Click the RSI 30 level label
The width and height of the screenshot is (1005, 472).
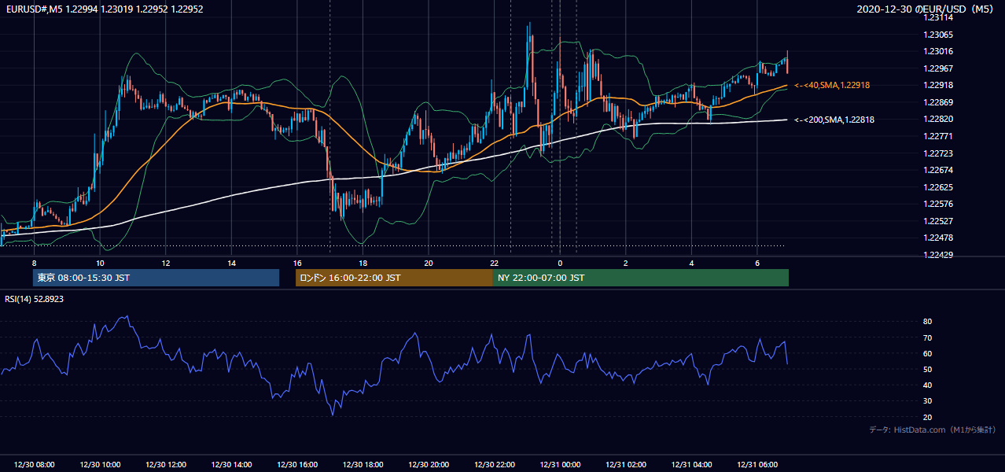928,401
